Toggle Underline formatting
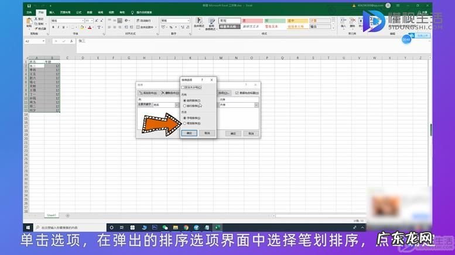Screen dimensions: 455x255 (64, 27)
